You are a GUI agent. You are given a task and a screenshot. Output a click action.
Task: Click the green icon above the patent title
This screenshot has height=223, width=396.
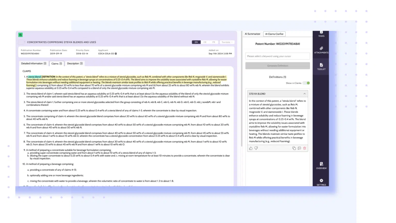coord(20,35)
